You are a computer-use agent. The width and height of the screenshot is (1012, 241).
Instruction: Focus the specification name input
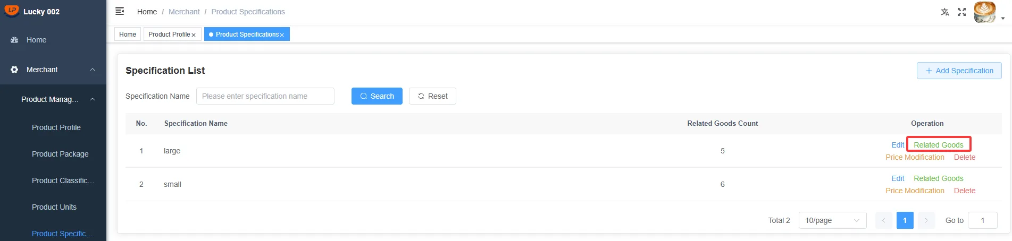[265, 96]
